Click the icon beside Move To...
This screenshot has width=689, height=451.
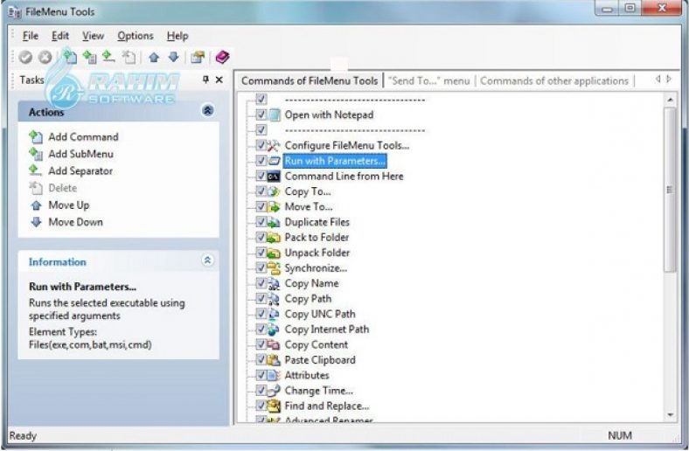pos(275,207)
